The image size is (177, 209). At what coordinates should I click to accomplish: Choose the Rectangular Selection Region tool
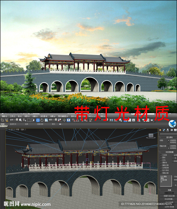tap(29, 120)
